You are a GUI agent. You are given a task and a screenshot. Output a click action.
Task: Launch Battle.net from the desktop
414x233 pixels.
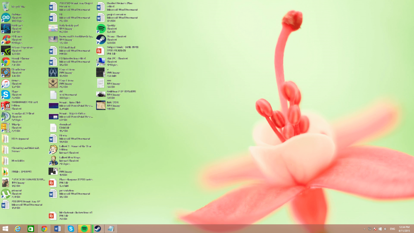[5, 28]
